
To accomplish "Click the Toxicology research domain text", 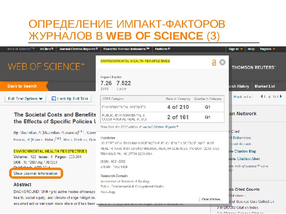I will [x=108, y=192].
